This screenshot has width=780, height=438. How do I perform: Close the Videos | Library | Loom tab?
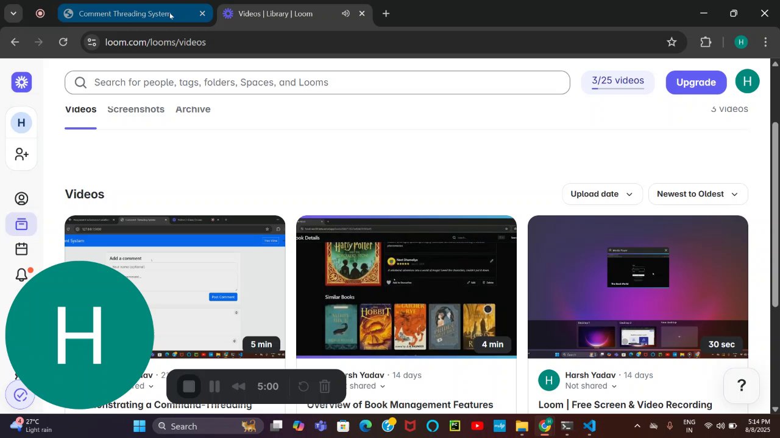pyautogui.click(x=362, y=13)
